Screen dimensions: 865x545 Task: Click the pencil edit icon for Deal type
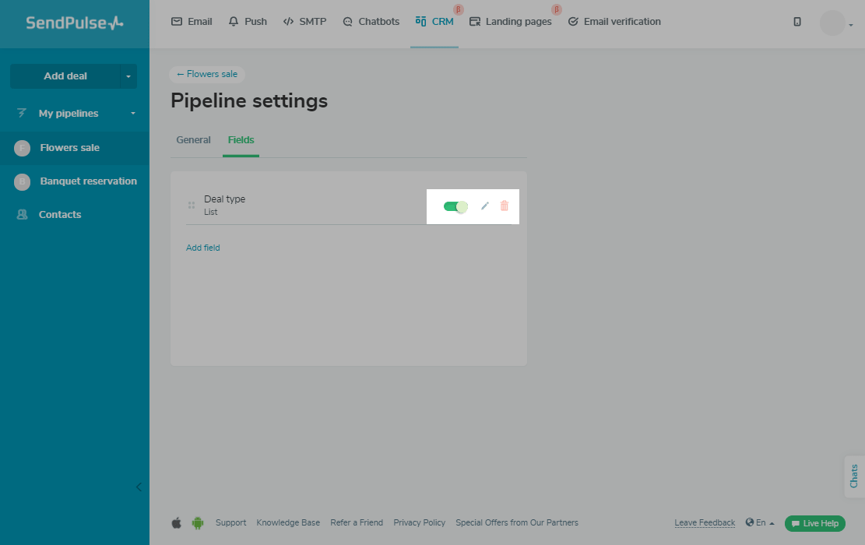pyautogui.click(x=485, y=206)
